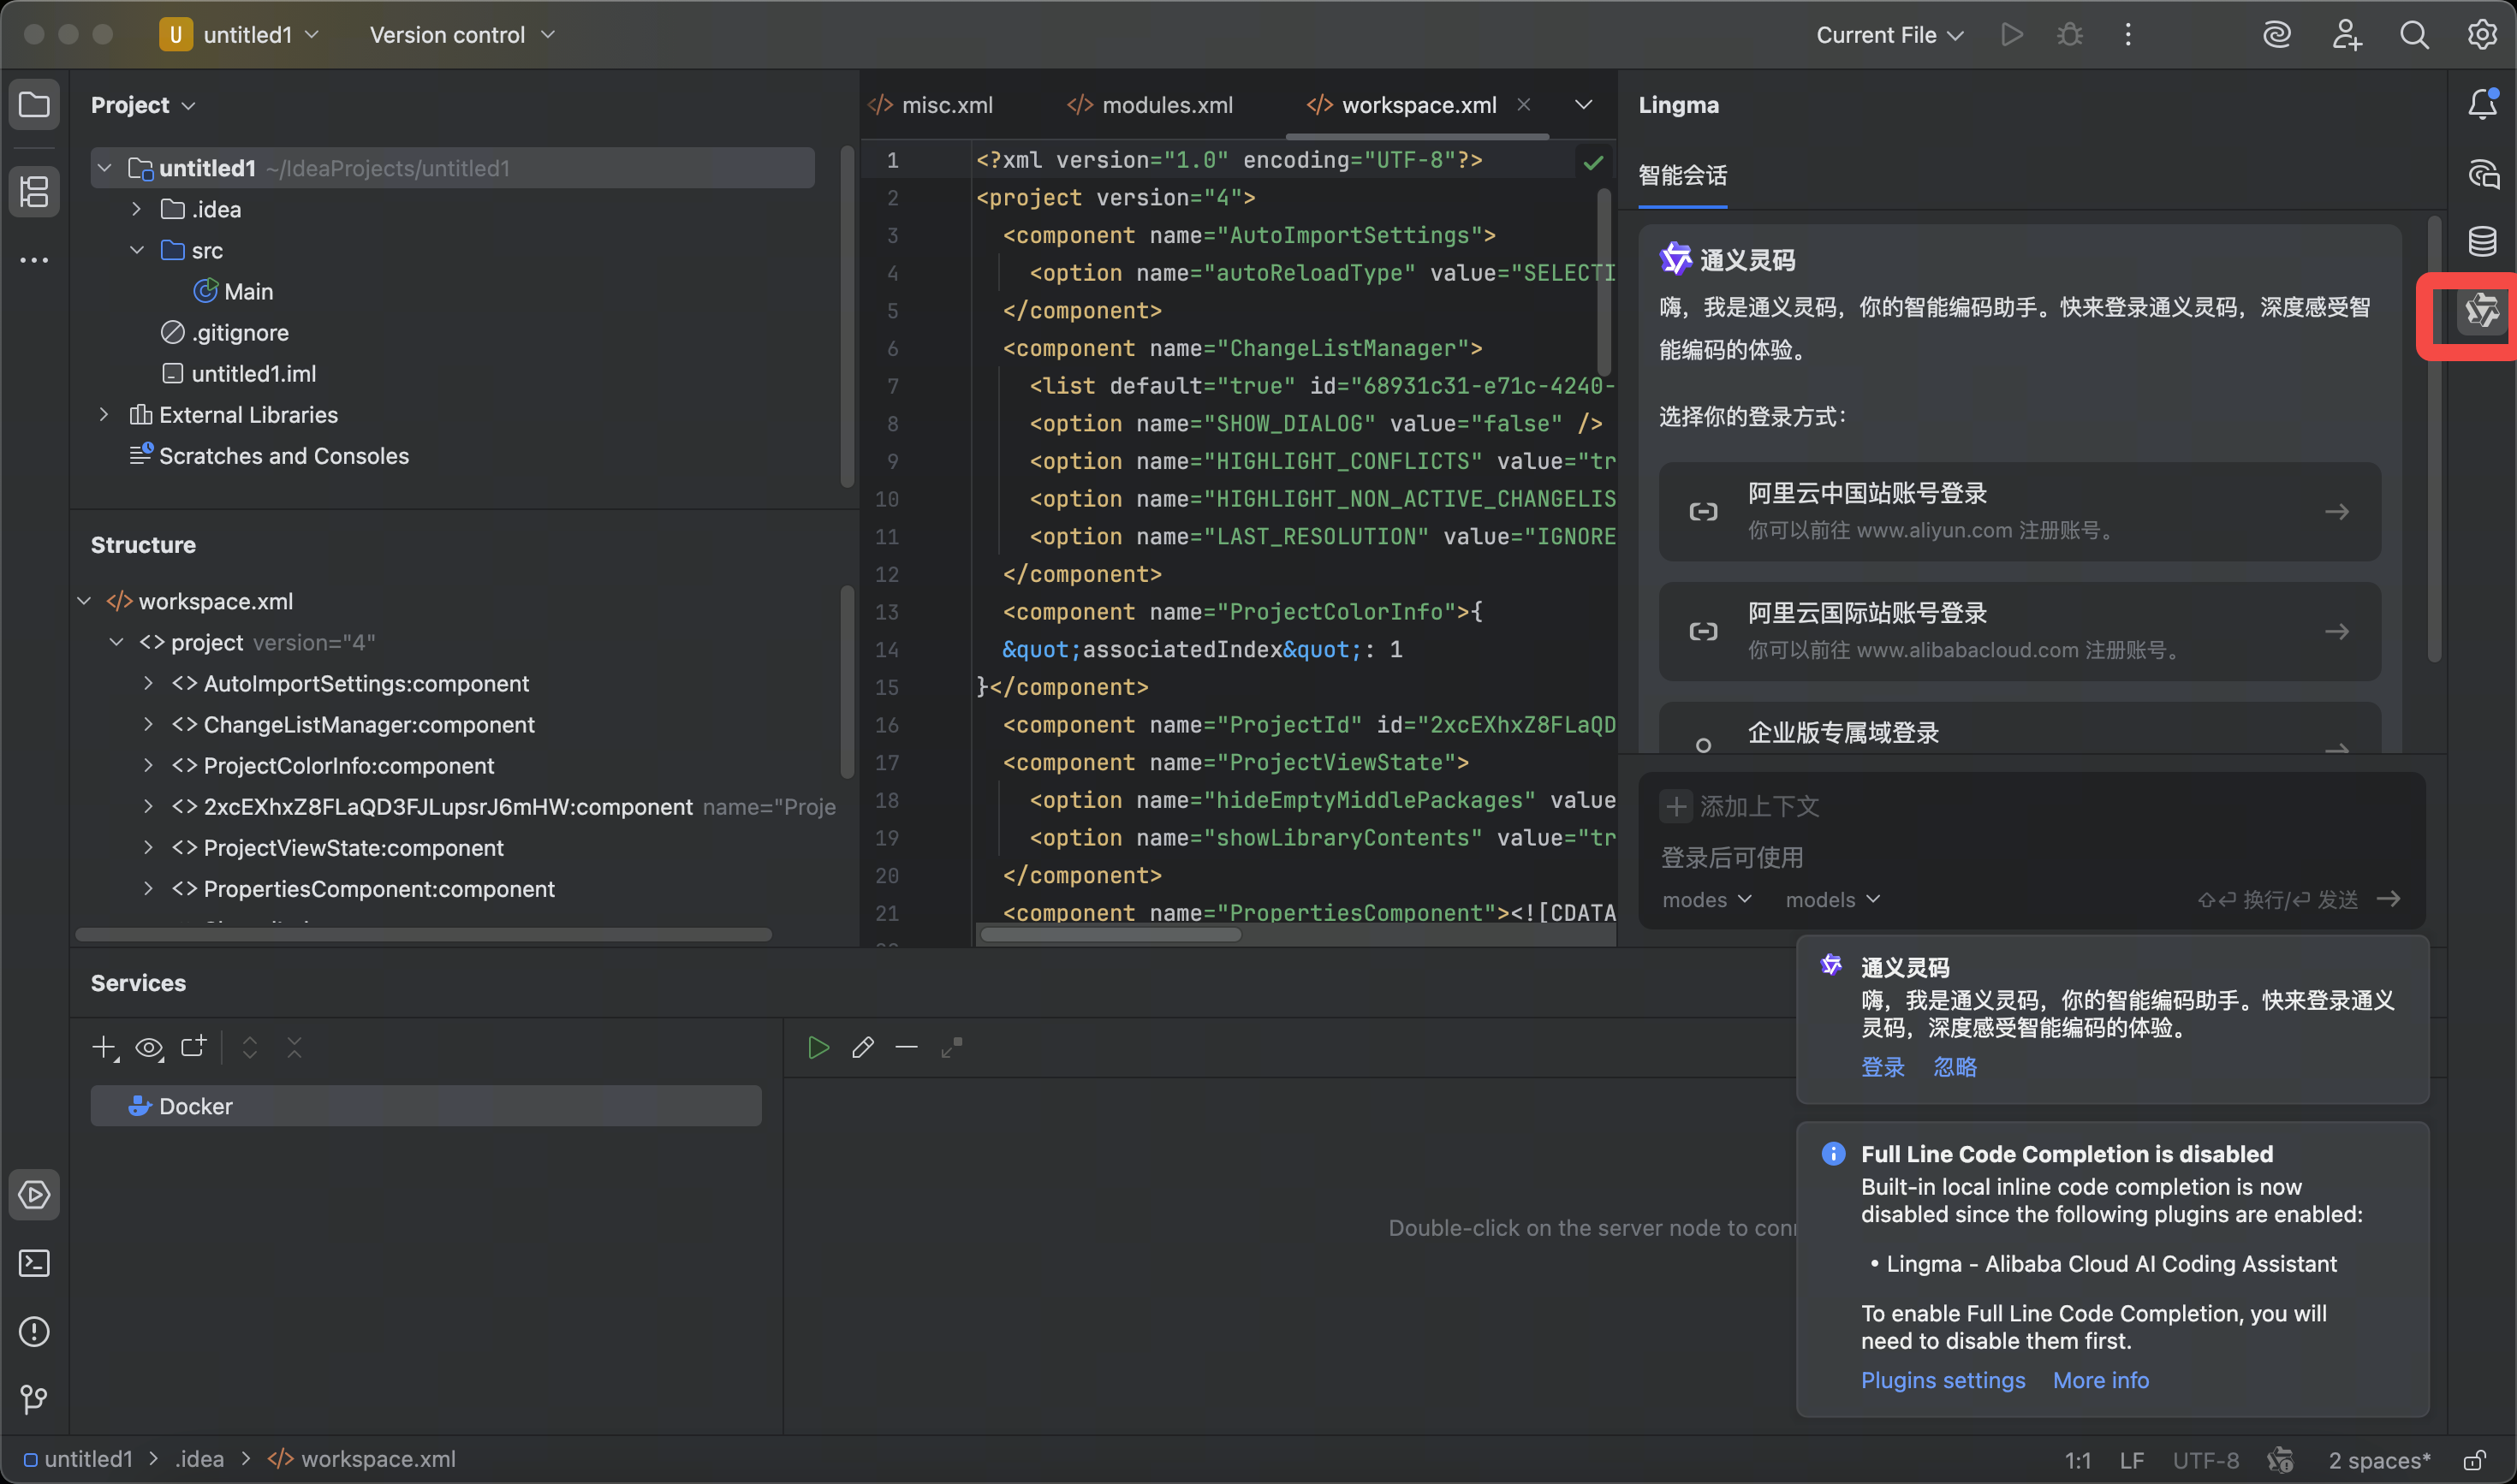This screenshot has height=1484, width=2517.
Task: Toggle the Project folder tool button
Action: 34,104
